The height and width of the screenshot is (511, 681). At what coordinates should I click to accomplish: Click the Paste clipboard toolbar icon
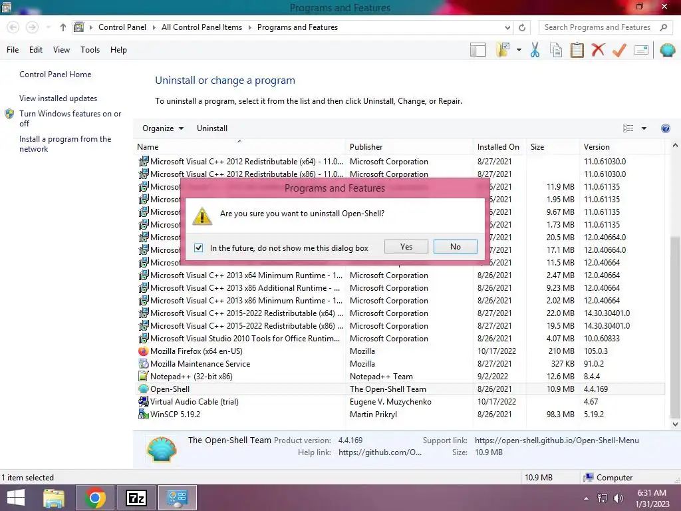click(577, 50)
